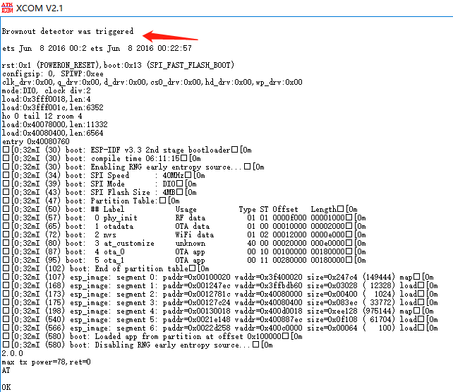The width and height of the screenshot is (453, 392).
Task: Click the nvs WiFi data partition row
Action: pyautogui.click(x=184, y=234)
